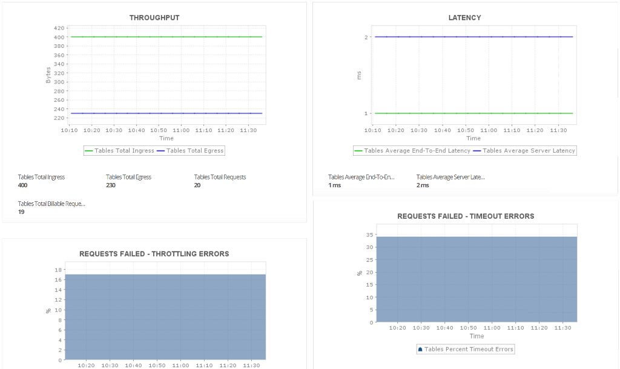This screenshot has height=369, width=620.
Task: Click 10:20 tick on throttling chart axis
Action: [86, 365]
